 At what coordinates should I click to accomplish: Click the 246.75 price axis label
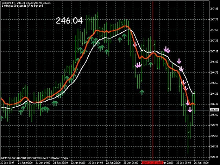[214, 72]
